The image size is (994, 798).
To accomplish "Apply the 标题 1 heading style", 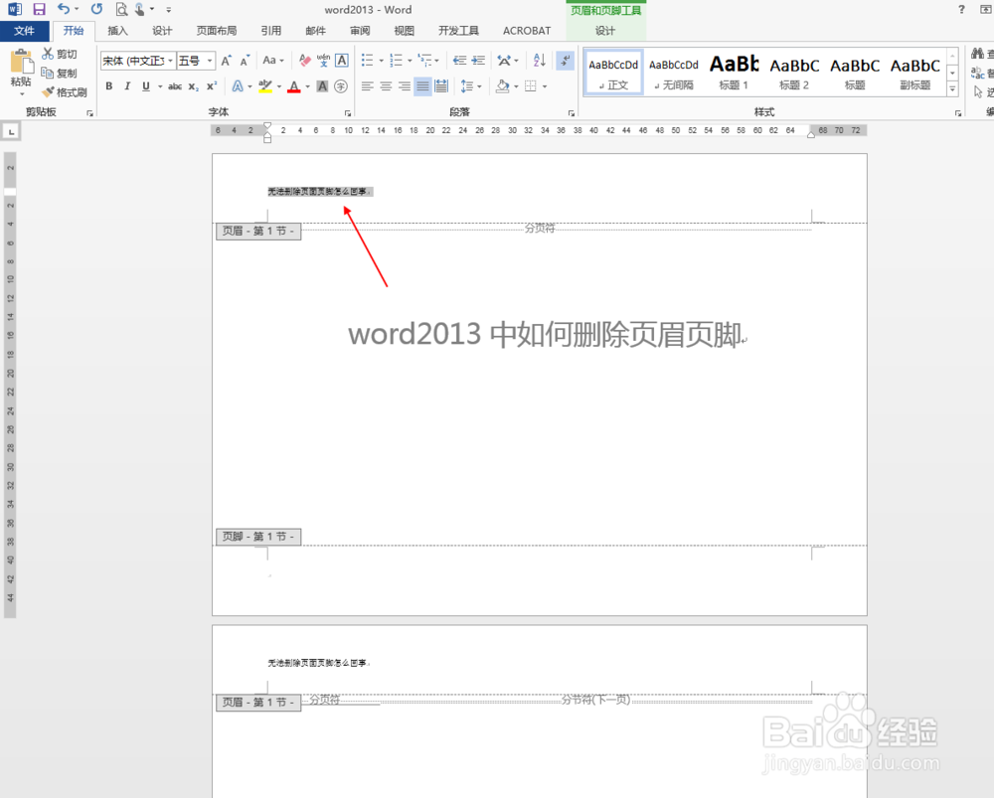I will (x=734, y=73).
